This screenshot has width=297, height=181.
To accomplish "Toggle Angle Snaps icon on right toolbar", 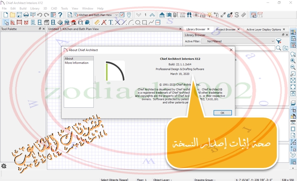I will [293, 155].
